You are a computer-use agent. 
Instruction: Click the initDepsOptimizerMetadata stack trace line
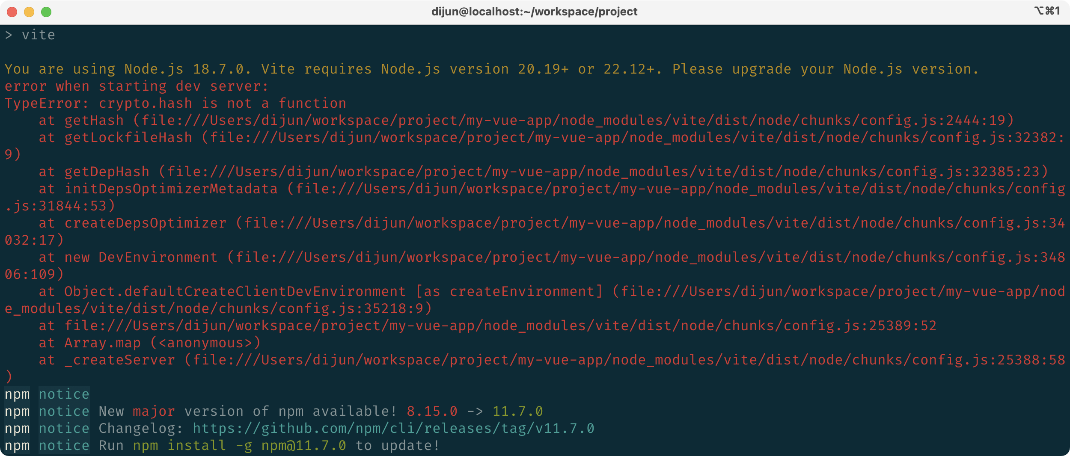(x=535, y=197)
